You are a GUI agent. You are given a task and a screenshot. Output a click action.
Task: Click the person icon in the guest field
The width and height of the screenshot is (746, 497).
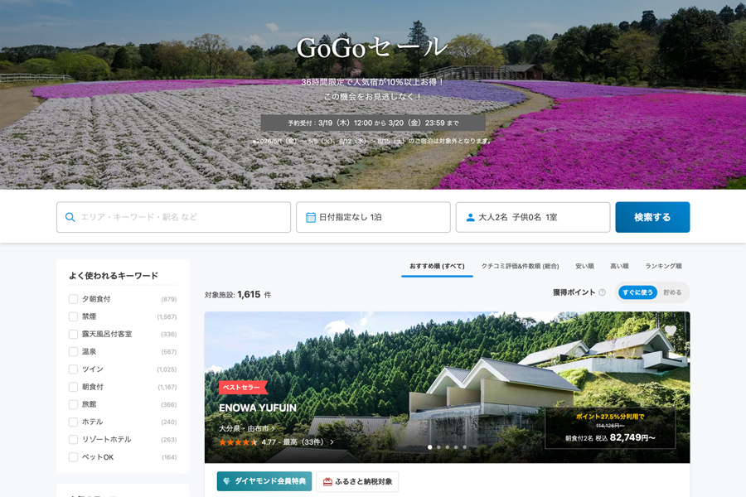tap(469, 216)
